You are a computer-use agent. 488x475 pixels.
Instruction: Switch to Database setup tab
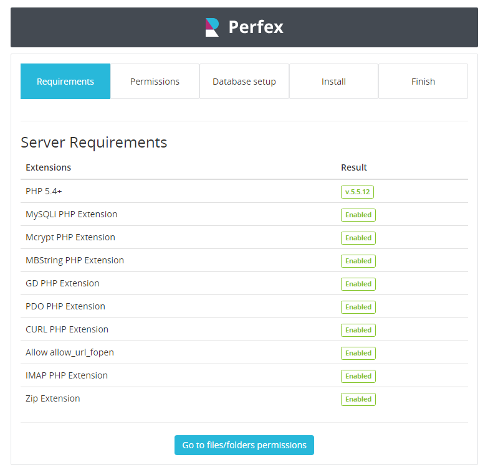click(244, 82)
